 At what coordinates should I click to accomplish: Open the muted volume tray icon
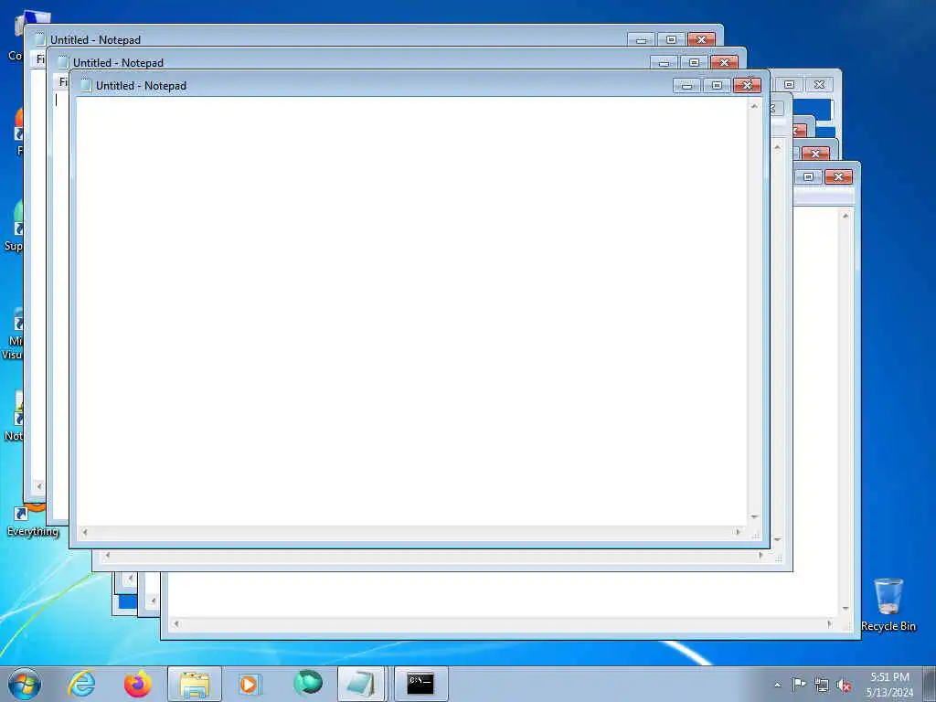pyautogui.click(x=844, y=686)
